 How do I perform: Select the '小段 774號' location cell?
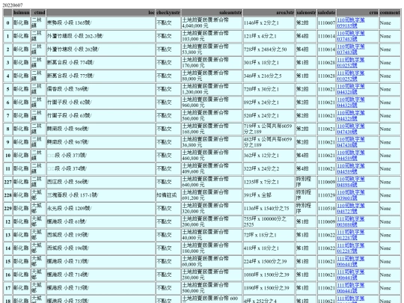coord(101,63)
